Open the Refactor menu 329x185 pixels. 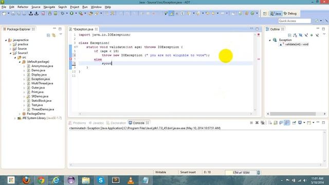(23, 7)
